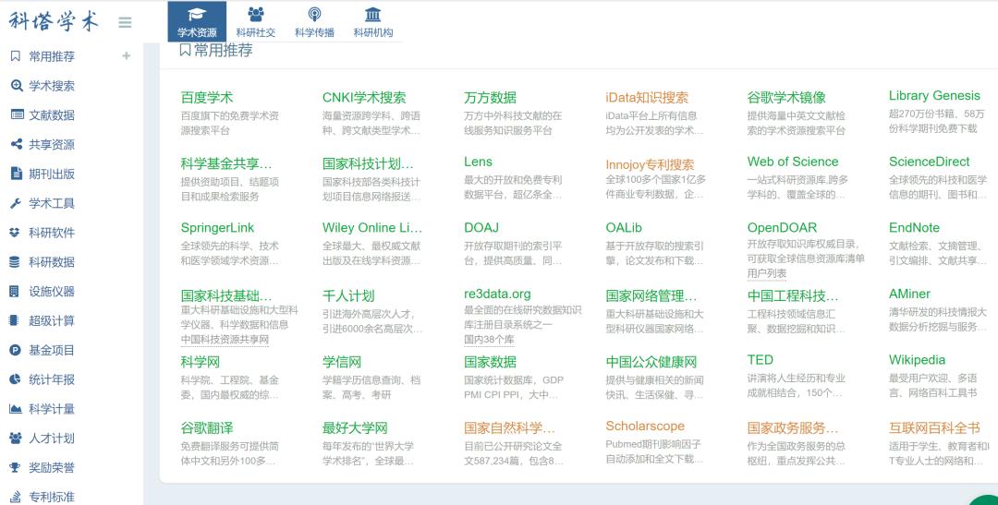Open the 万方数据 link
The width and height of the screenshot is (998, 505).
pos(490,97)
